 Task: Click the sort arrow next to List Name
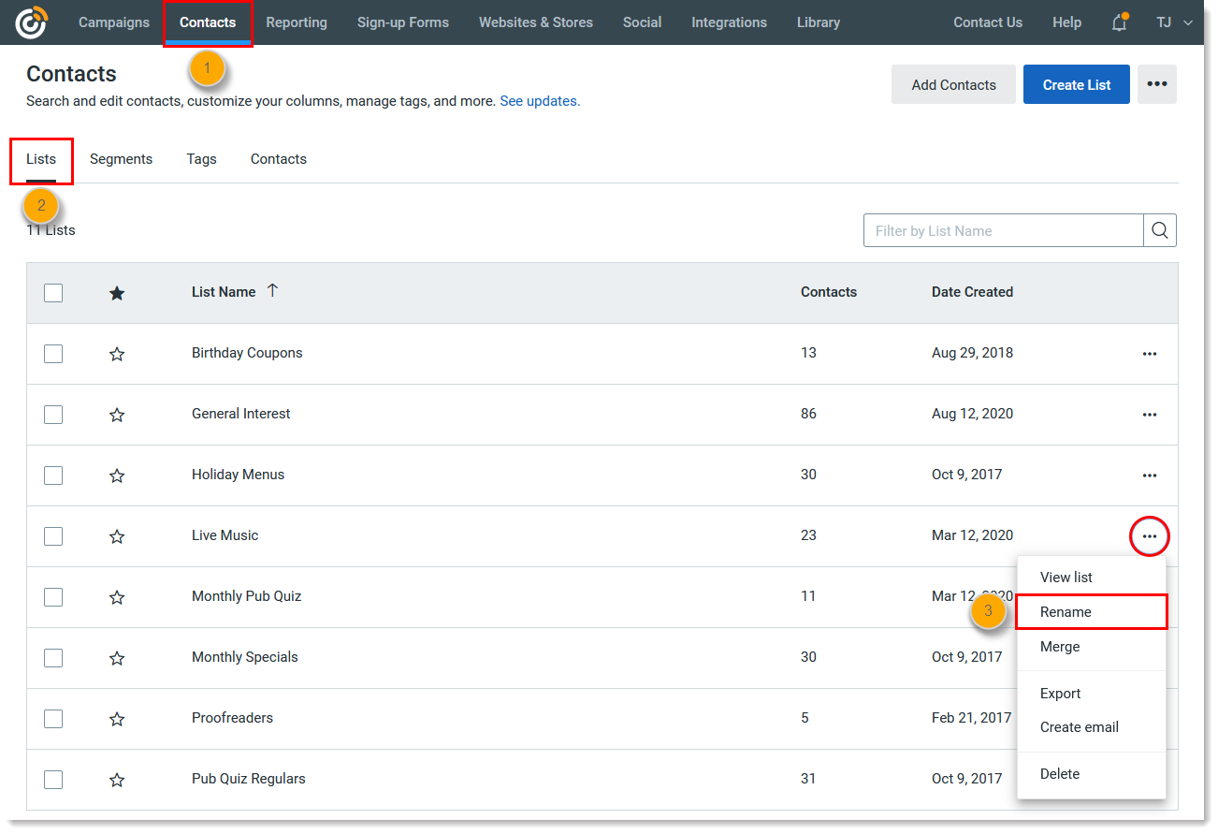271,291
